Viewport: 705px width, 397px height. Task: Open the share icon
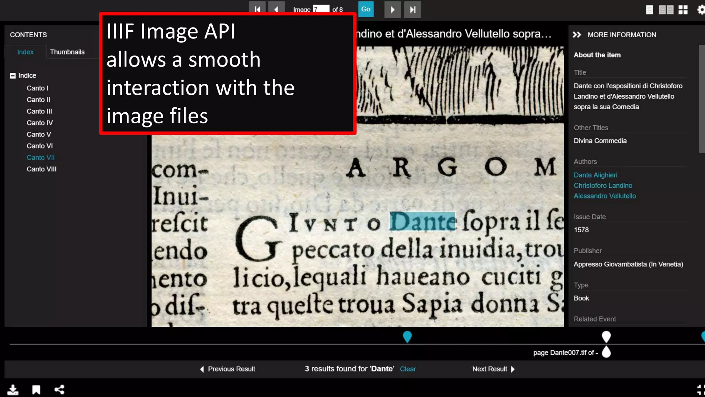(59, 390)
